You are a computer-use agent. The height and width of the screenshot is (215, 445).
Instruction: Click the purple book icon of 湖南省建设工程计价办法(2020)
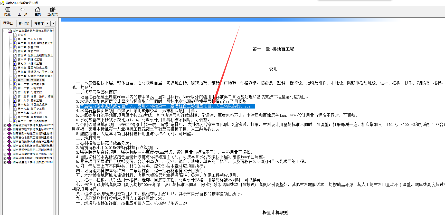(10, 162)
